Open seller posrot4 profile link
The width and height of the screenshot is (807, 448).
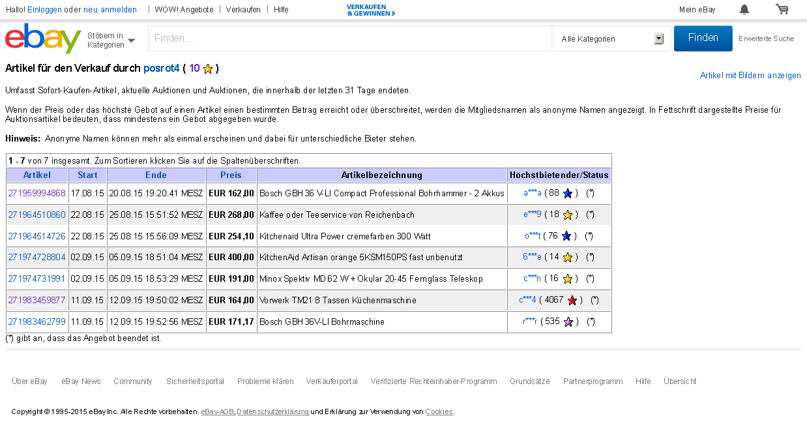click(x=161, y=68)
